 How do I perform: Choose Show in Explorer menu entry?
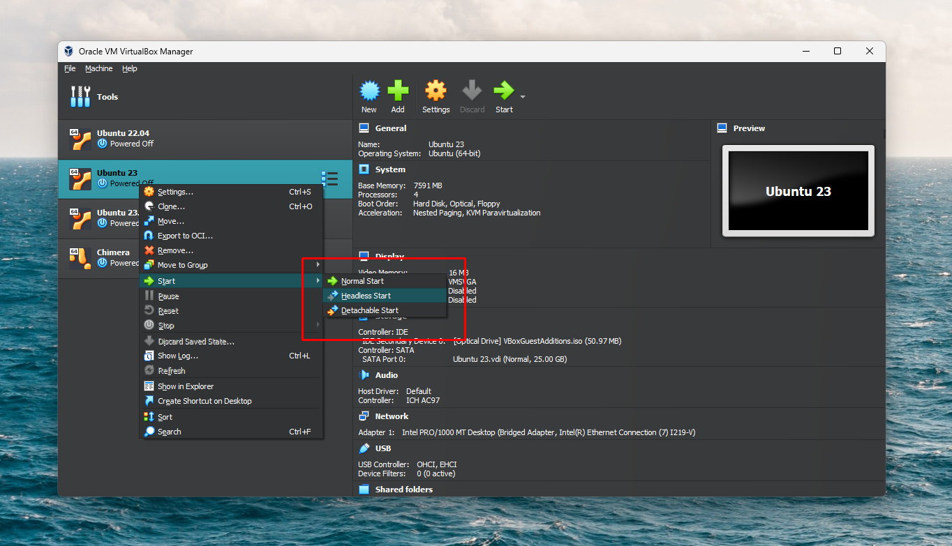coord(231,386)
